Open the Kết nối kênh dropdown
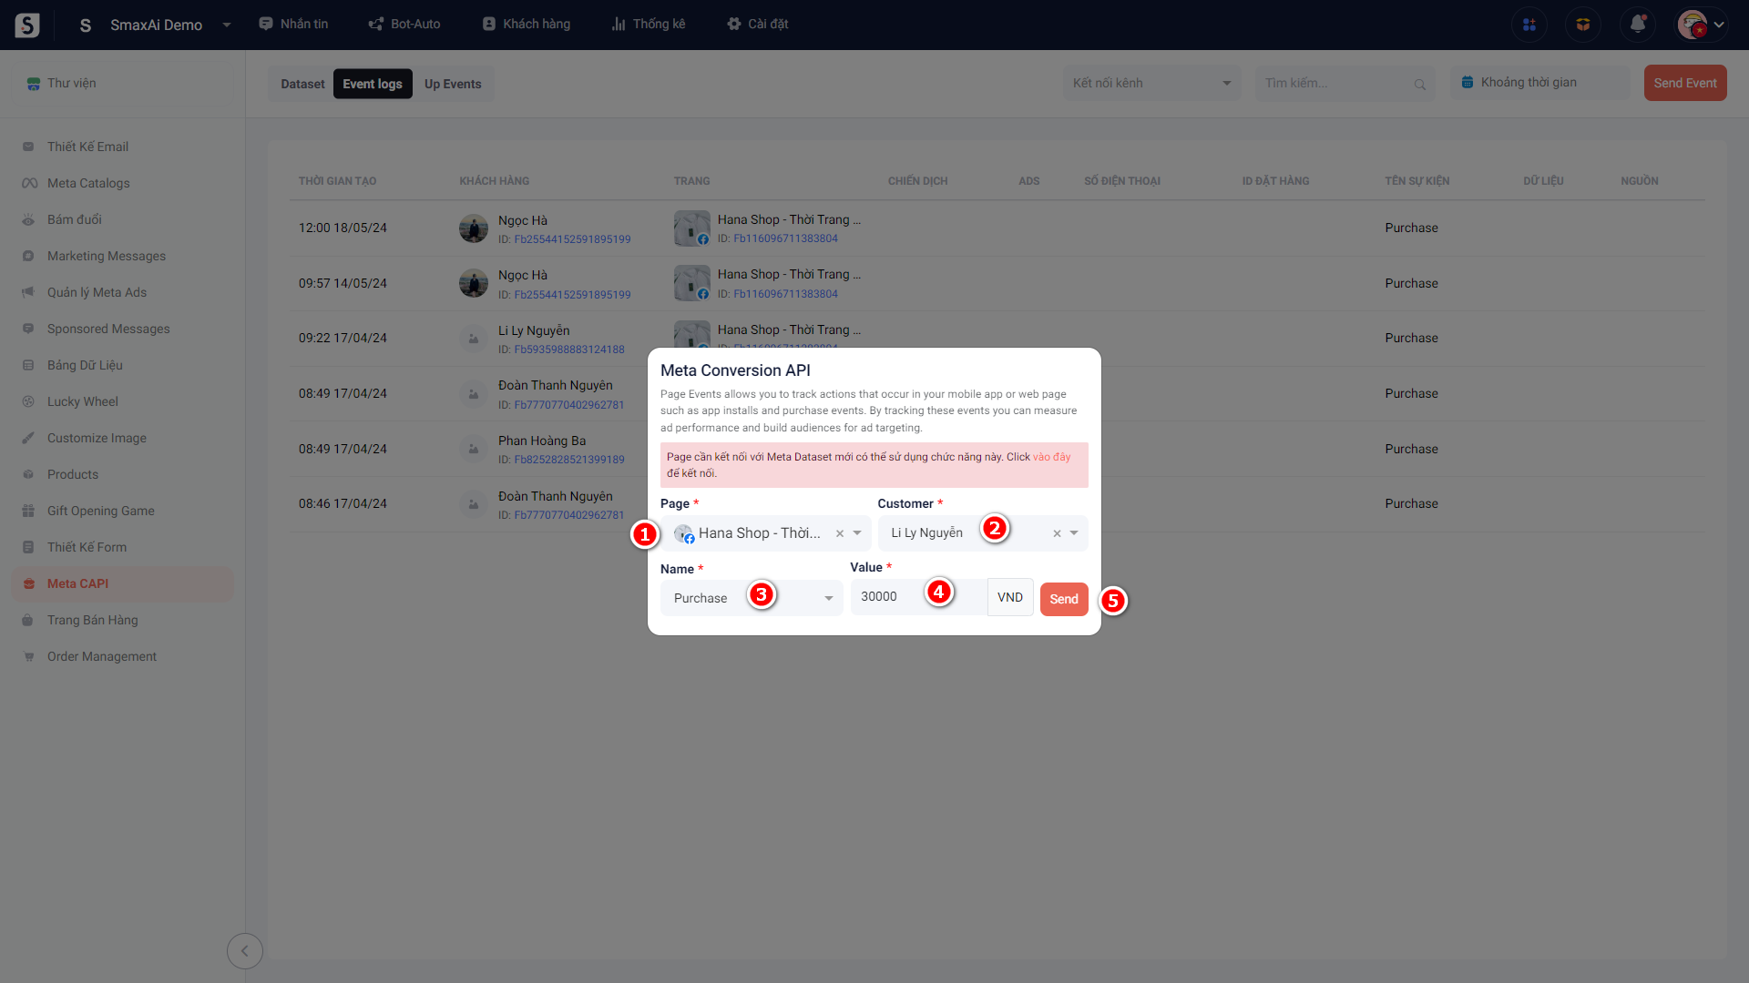The height and width of the screenshot is (983, 1749). point(1151,83)
